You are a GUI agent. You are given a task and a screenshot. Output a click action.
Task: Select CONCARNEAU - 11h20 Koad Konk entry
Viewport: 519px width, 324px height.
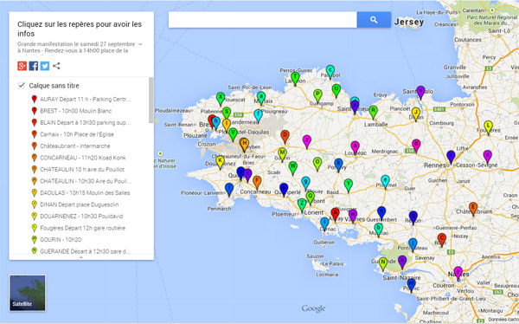(83, 158)
